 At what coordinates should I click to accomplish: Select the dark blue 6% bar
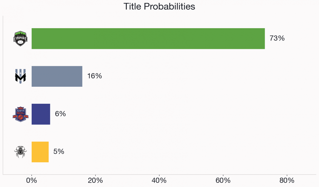pos(41,114)
